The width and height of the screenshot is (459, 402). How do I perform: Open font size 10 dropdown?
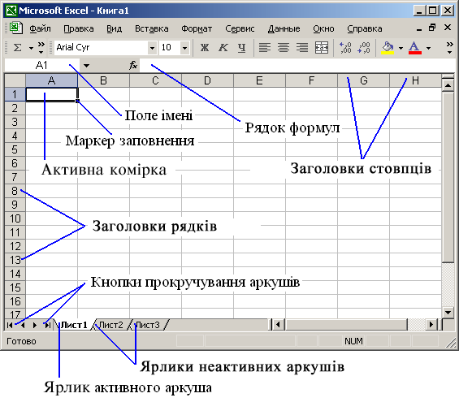point(184,48)
